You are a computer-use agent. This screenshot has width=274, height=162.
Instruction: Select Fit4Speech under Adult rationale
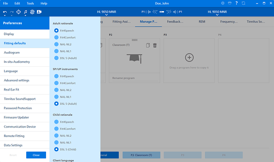coord(56,31)
